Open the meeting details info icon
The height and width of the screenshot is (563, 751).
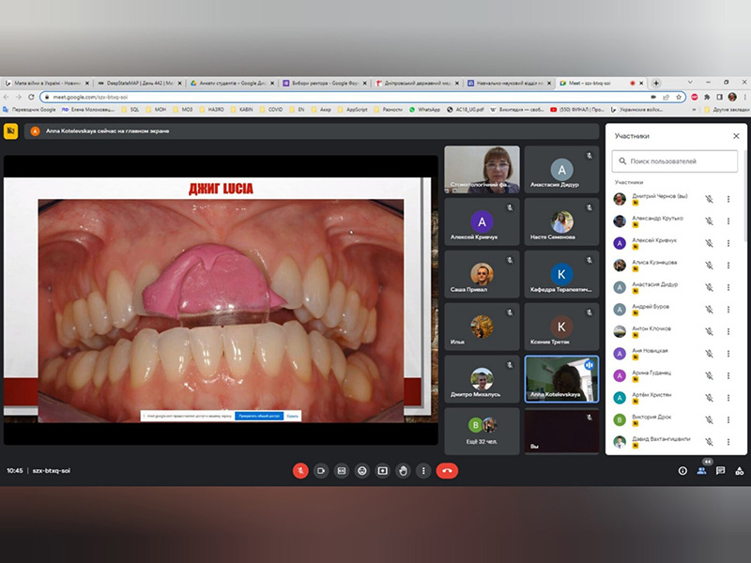[x=682, y=470]
